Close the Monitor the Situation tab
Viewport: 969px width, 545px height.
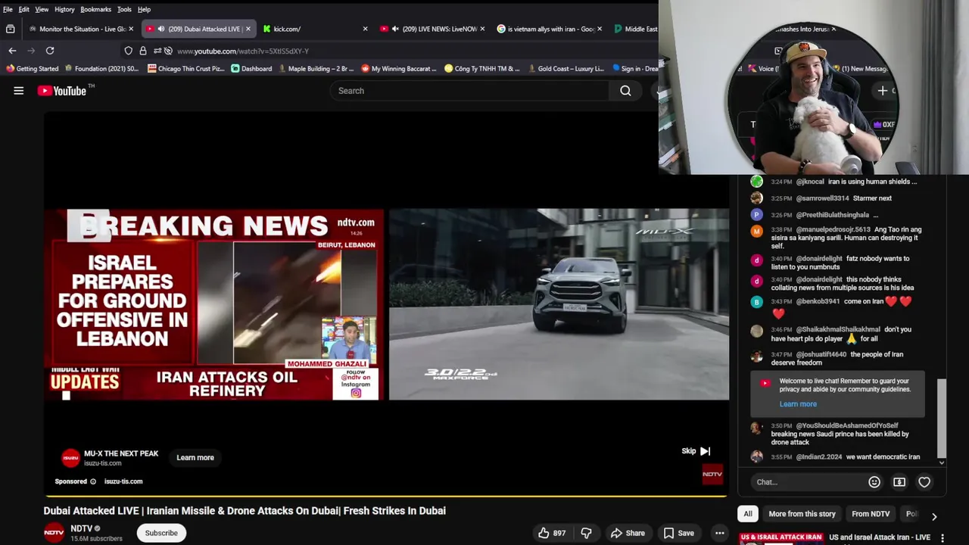click(131, 29)
